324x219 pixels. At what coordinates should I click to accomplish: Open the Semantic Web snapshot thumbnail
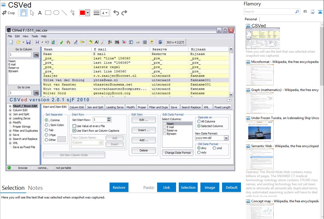(260, 159)
